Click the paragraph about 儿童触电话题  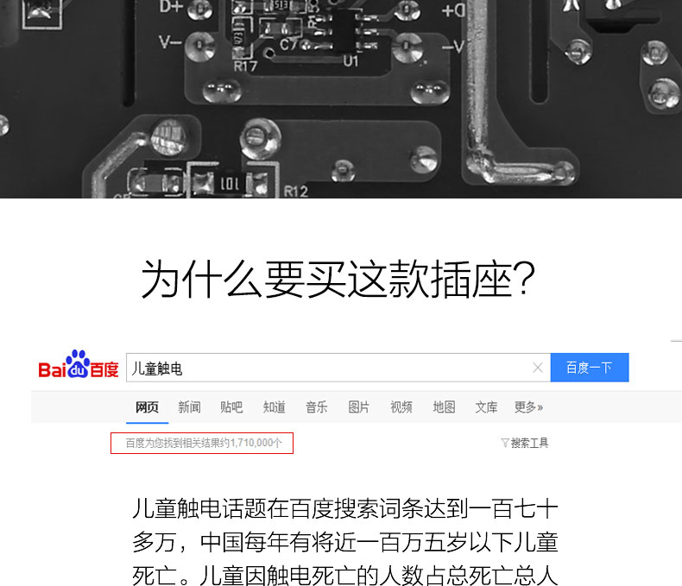345,542
